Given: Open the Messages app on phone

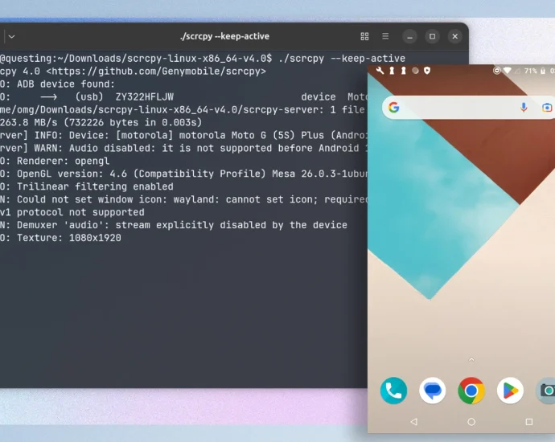Looking at the screenshot, I should pos(433,391).
